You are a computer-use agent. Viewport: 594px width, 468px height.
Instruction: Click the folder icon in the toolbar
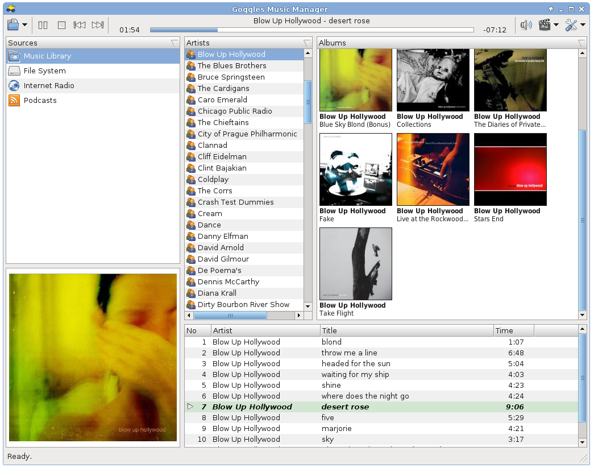13,25
